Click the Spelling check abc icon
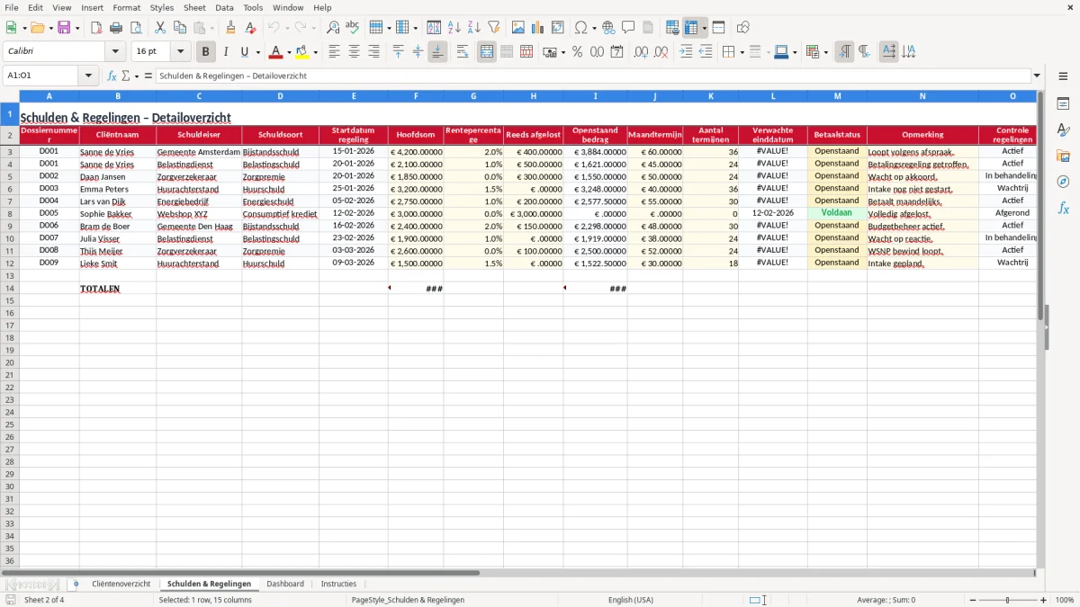 coord(352,28)
